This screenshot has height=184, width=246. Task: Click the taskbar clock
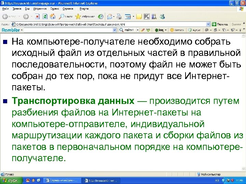click(x=239, y=181)
